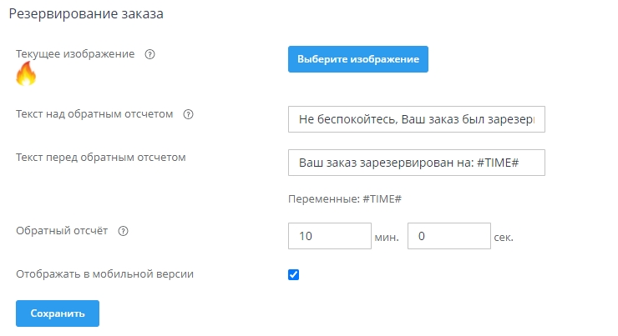Focus the text-above-countdown input field
This screenshot has height=336, width=618.
(416, 119)
